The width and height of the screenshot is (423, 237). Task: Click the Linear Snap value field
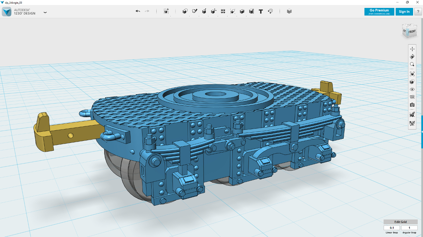(x=392, y=228)
